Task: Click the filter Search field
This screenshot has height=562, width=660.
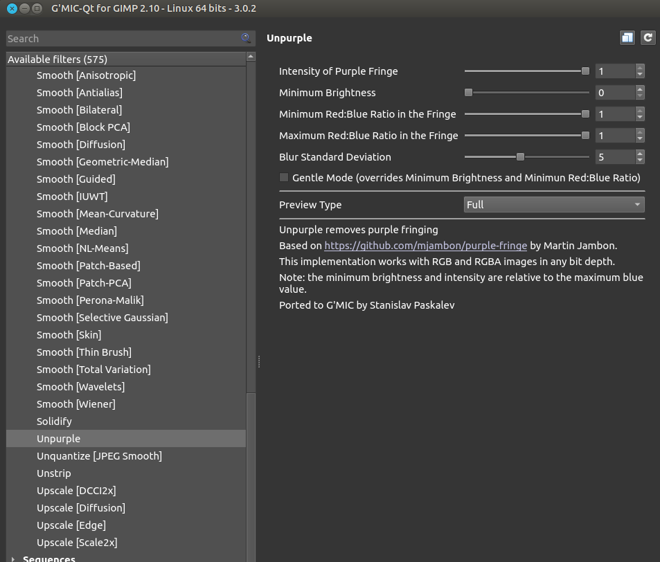Action: [130, 39]
